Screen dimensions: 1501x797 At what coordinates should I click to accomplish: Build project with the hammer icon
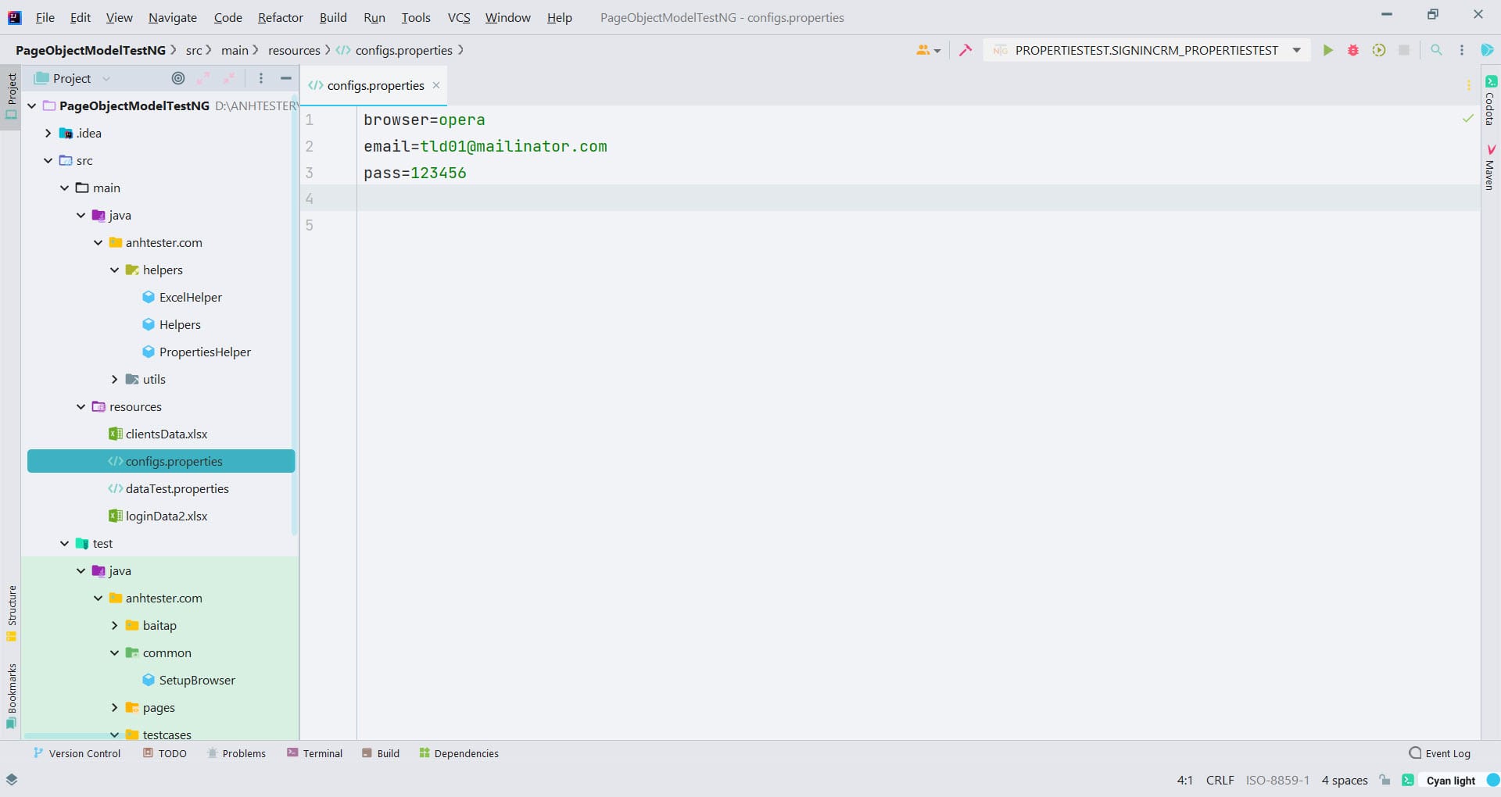(965, 50)
